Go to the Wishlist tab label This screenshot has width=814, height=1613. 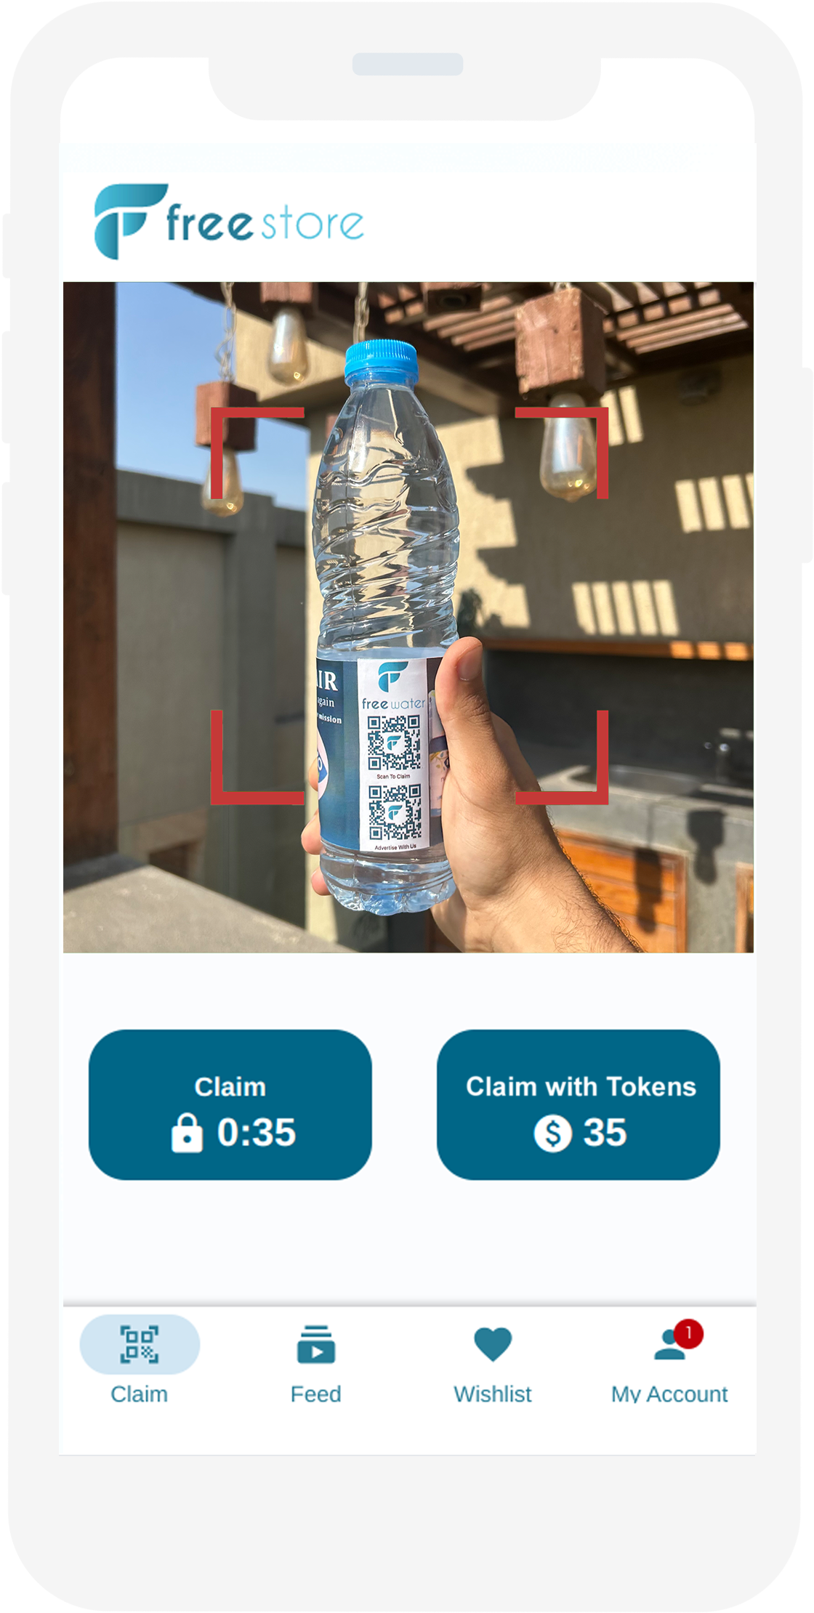click(493, 1394)
